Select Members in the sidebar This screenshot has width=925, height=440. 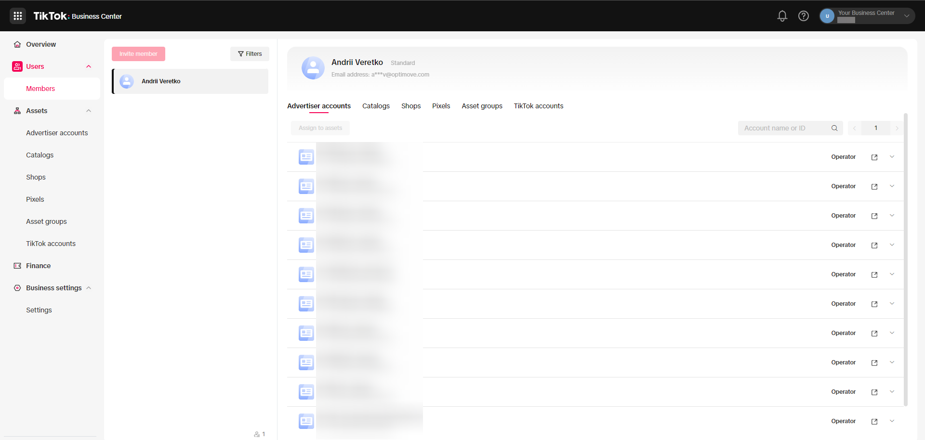52,89
